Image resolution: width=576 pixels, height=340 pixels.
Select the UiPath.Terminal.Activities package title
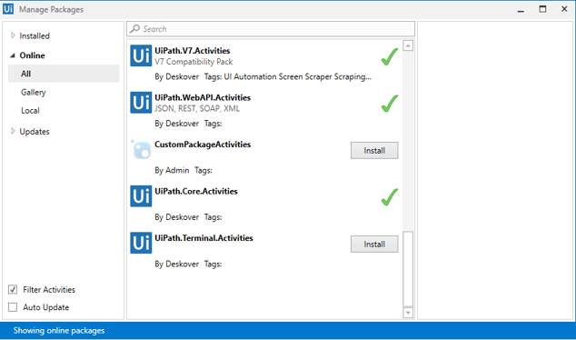[204, 238]
